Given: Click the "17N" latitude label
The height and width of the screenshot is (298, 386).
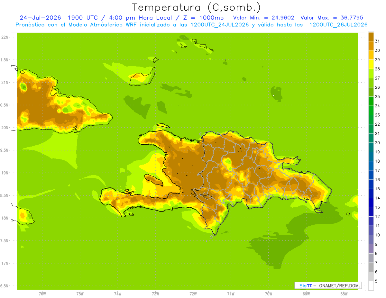Looking at the screenshot, I should point(5,263).
